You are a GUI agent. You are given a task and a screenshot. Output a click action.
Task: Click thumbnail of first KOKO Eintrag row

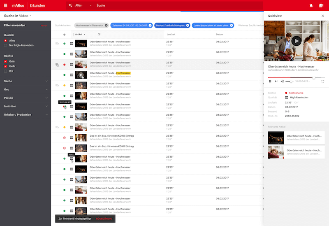coord(81,137)
